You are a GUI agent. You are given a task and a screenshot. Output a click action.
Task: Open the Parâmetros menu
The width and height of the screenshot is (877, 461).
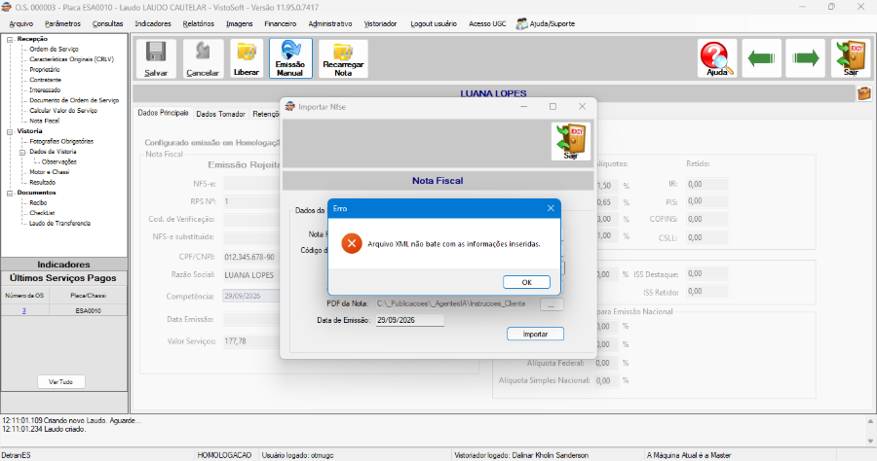click(62, 24)
